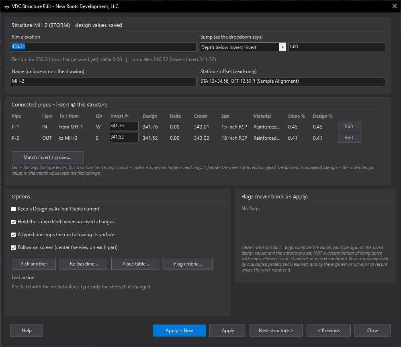Screen dimensions: 401x347
Task: Click design invert 341.76 in the P-1 row
Action: pyautogui.click(x=150, y=127)
